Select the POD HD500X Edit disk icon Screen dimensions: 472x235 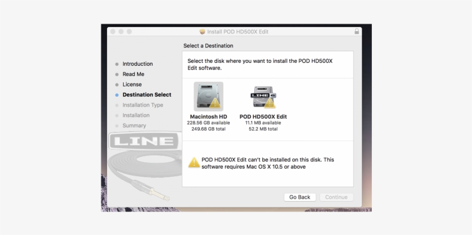tap(263, 97)
